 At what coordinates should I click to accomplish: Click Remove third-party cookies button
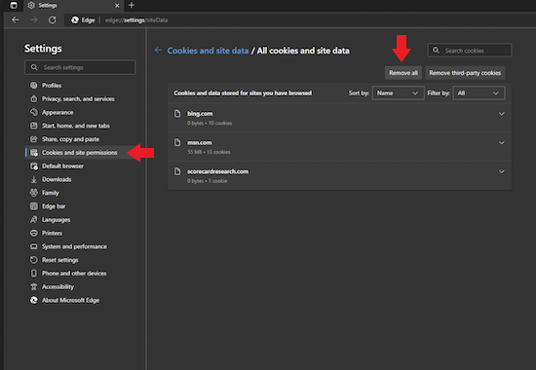pos(465,73)
